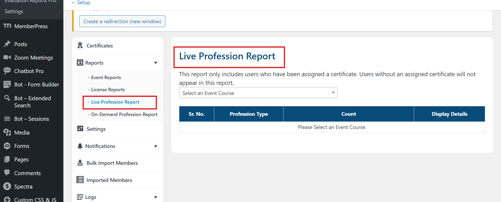Click the Bulk Import Members upload icon
501x202 pixels.
80,162
